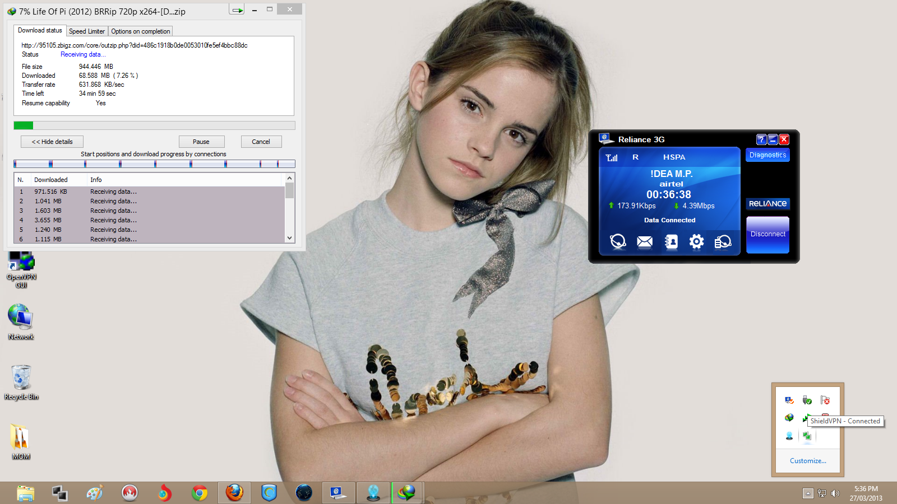Disconnect the Reliance 3G data connection

767,235
